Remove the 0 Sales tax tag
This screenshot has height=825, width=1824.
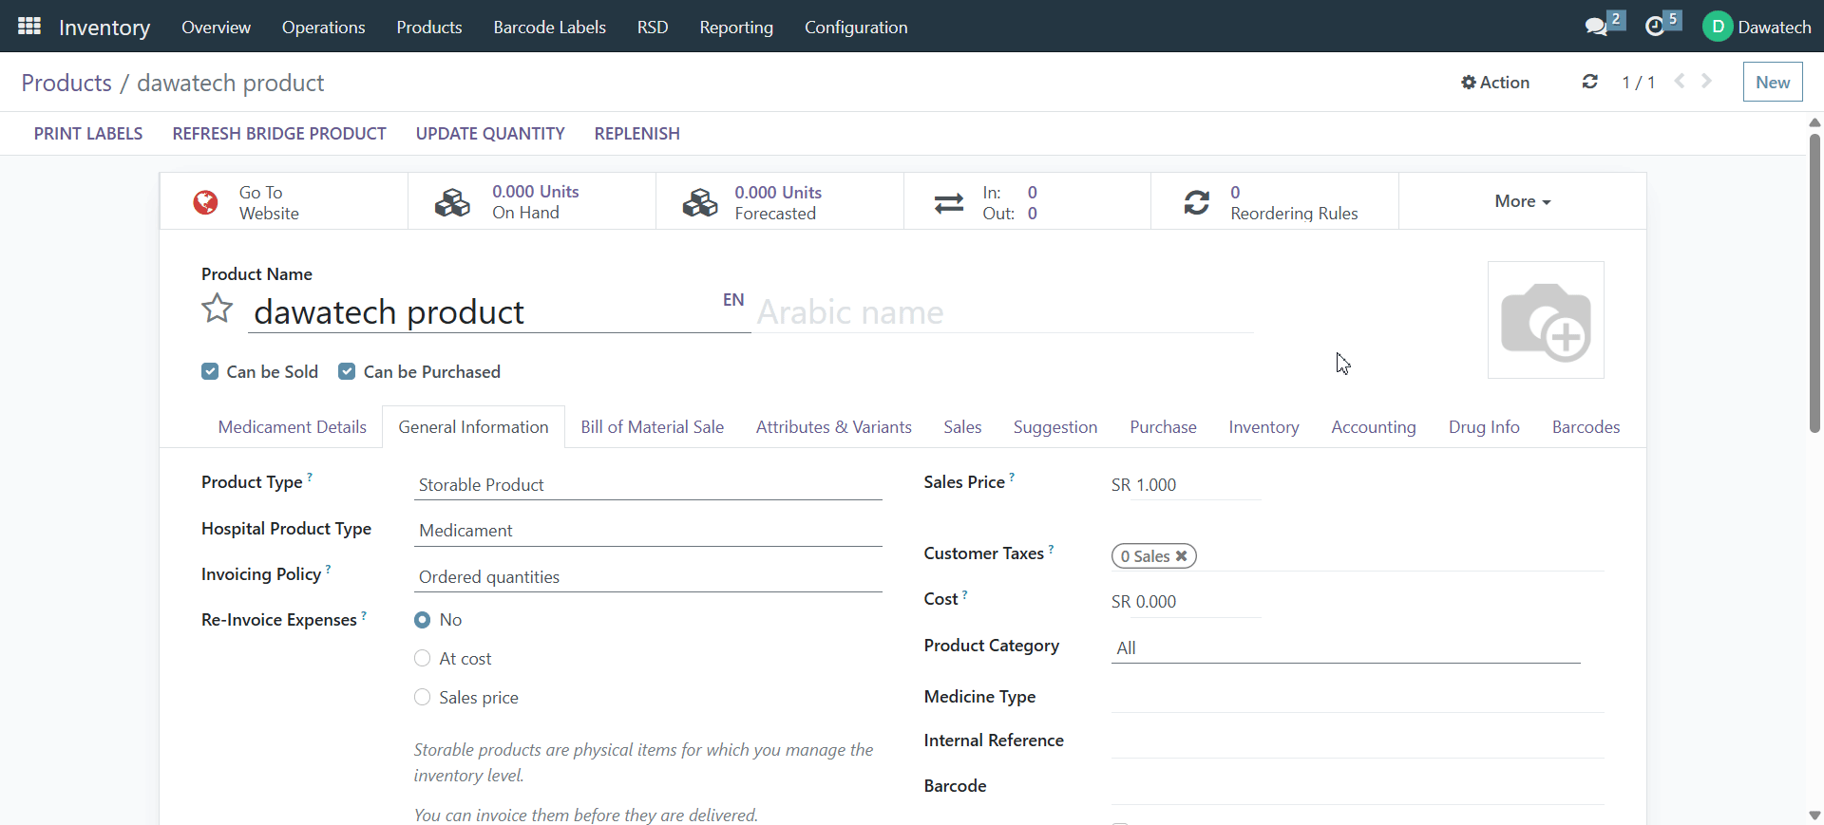1182,556
